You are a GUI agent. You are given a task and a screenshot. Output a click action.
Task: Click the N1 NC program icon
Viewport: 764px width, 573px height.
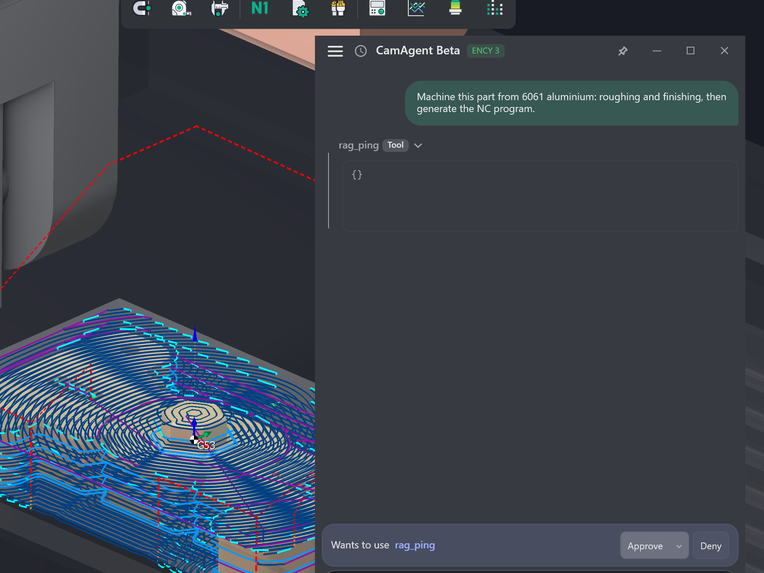tap(260, 8)
